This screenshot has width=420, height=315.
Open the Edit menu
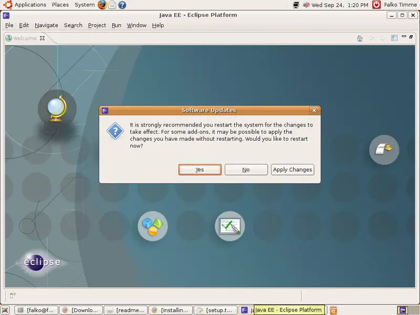(x=24, y=25)
